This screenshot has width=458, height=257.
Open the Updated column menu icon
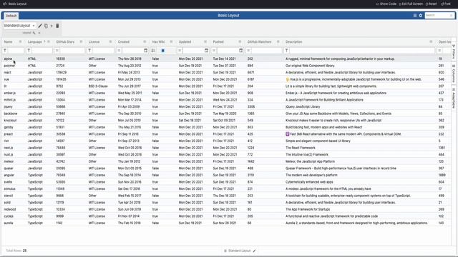click(x=205, y=41)
